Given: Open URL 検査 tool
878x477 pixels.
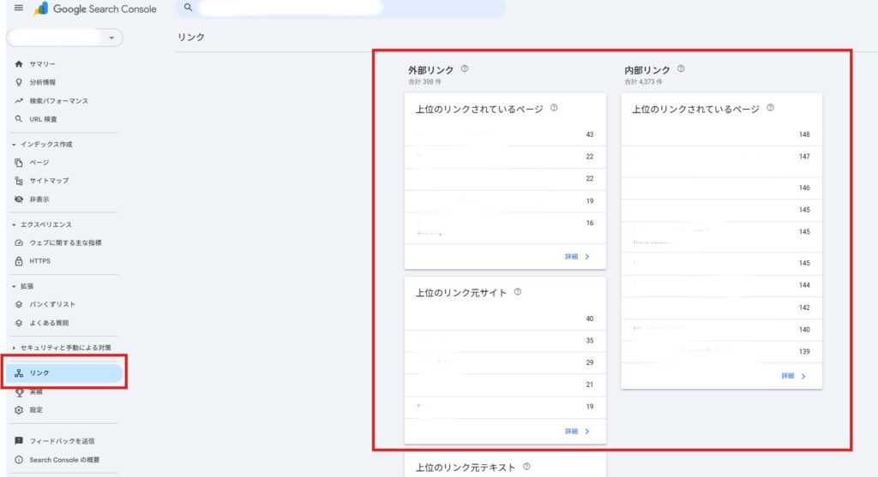Looking at the screenshot, I should pos(43,119).
